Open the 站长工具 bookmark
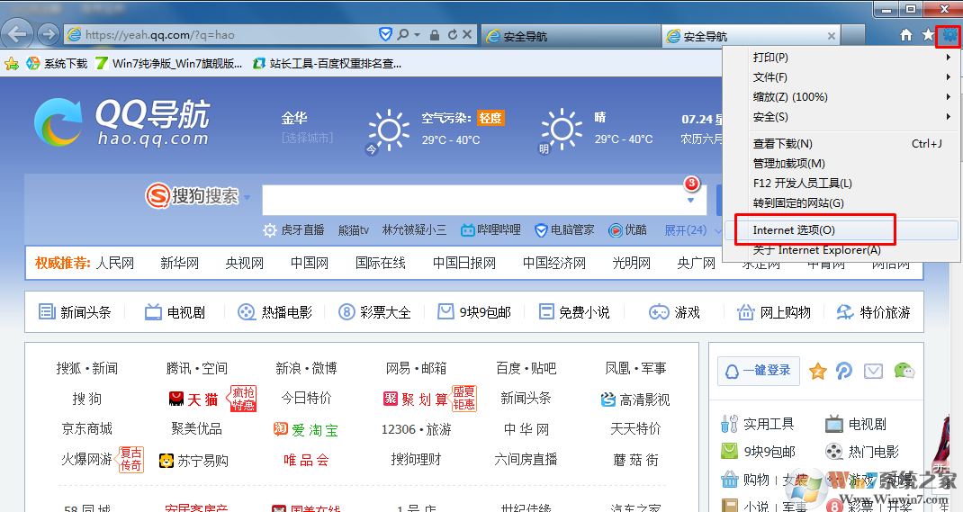This screenshot has width=963, height=512. (x=328, y=63)
